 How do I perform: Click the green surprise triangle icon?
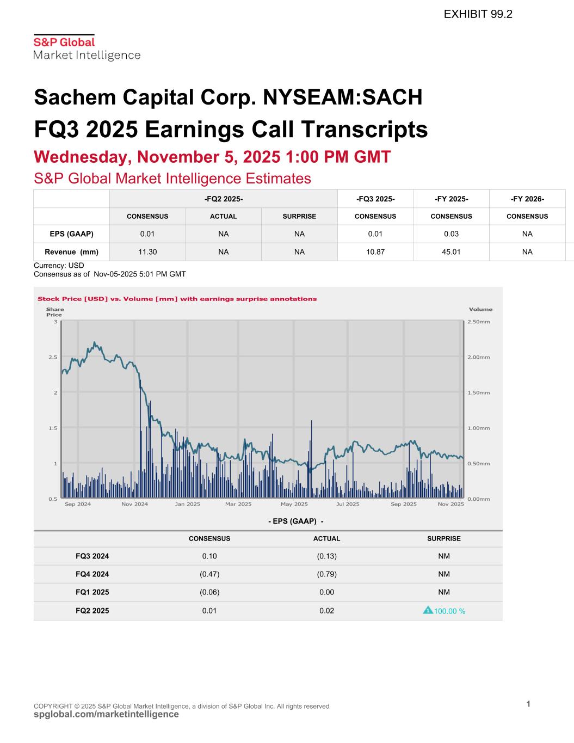point(427,610)
